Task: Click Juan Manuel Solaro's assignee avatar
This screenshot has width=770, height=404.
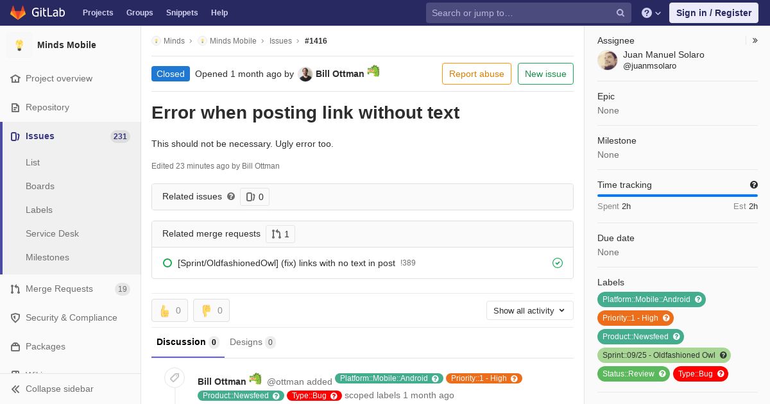Action: pyautogui.click(x=608, y=60)
